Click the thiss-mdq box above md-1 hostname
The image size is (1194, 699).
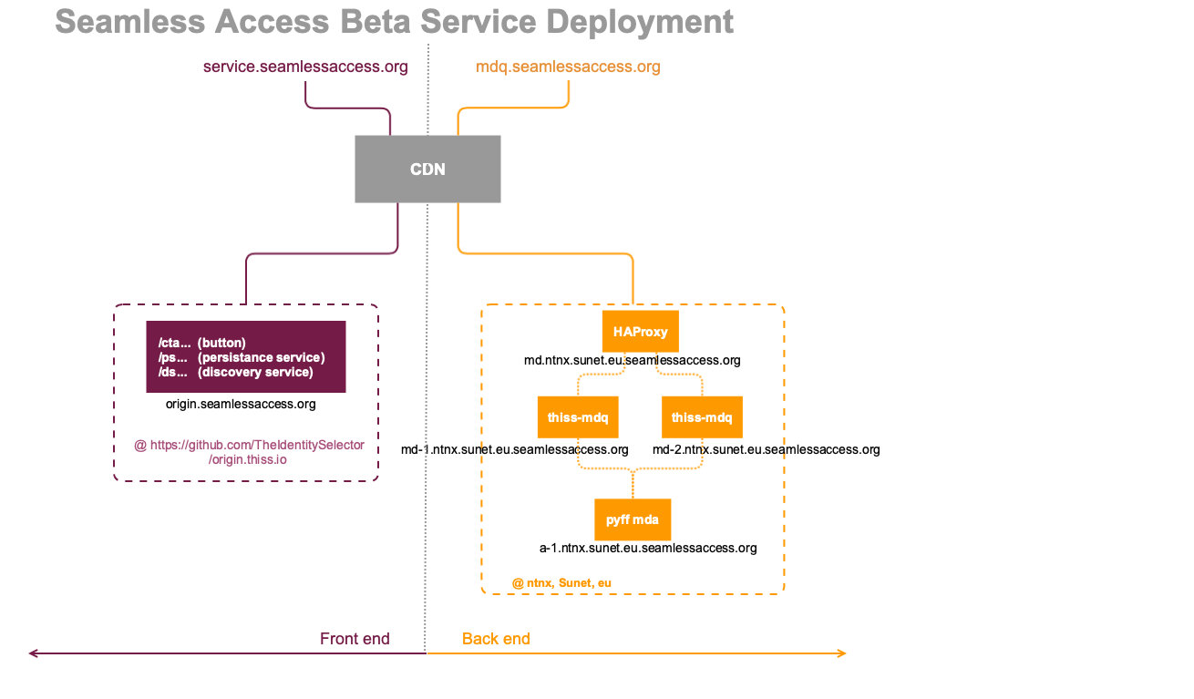pos(578,417)
